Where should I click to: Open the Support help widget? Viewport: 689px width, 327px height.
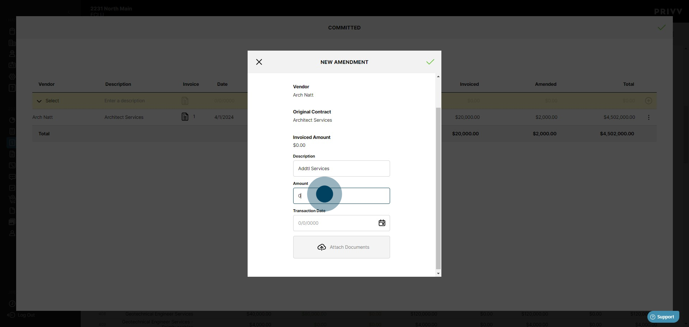663,317
